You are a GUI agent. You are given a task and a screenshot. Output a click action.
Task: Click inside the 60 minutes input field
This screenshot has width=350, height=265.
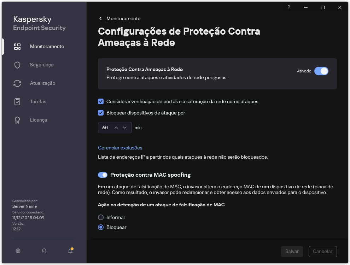point(105,128)
